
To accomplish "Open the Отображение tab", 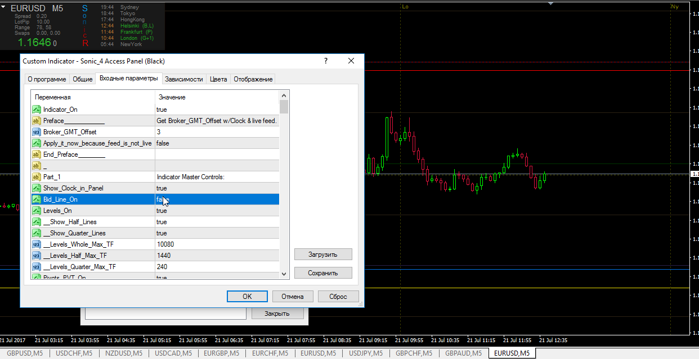I will (x=253, y=79).
